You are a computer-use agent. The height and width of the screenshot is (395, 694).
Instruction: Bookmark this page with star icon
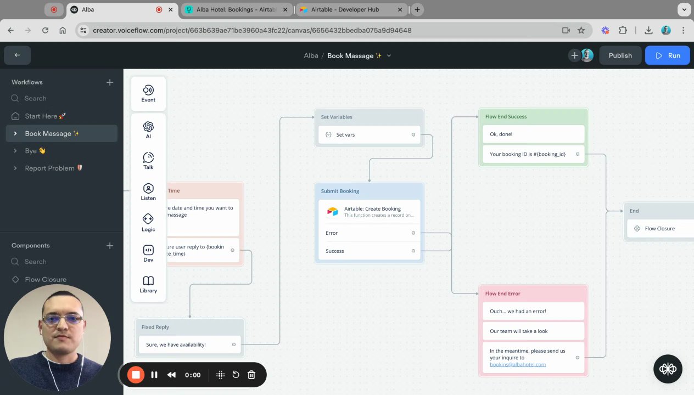[581, 31]
